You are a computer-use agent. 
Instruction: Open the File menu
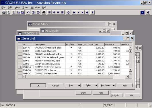click(x=3, y=7)
